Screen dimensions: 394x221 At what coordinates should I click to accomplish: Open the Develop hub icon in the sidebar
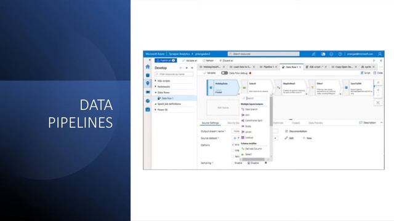(148, 83)
